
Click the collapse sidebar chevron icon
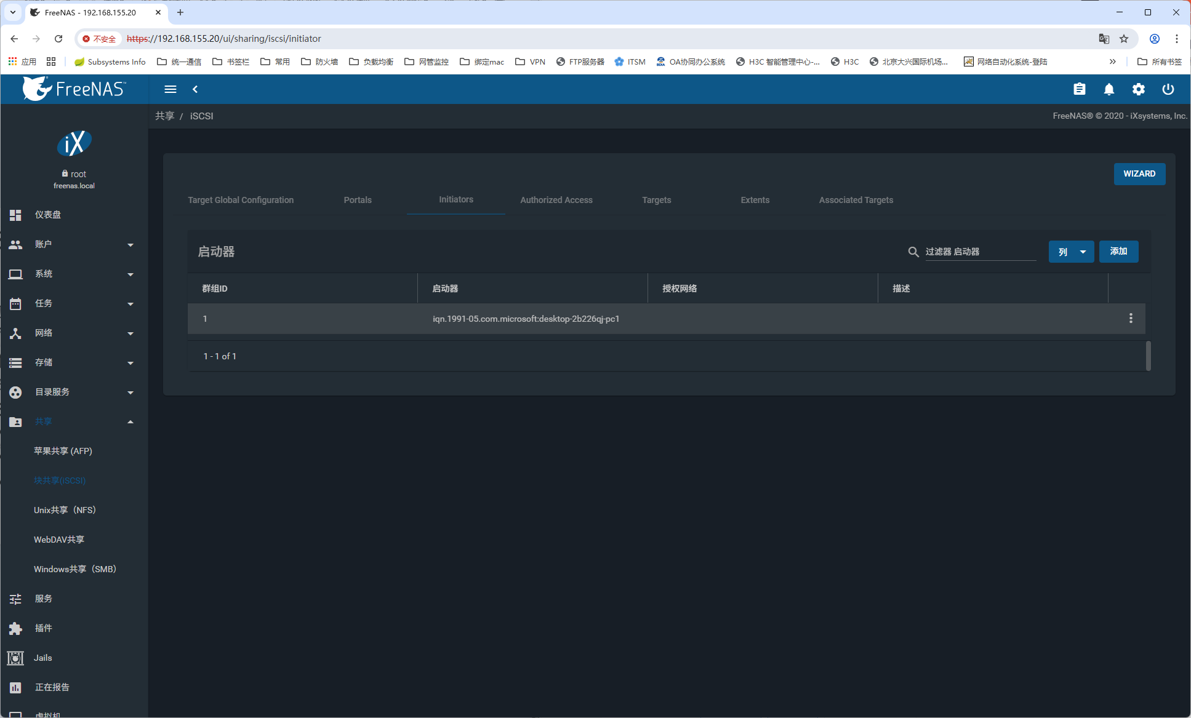point(195,89)
